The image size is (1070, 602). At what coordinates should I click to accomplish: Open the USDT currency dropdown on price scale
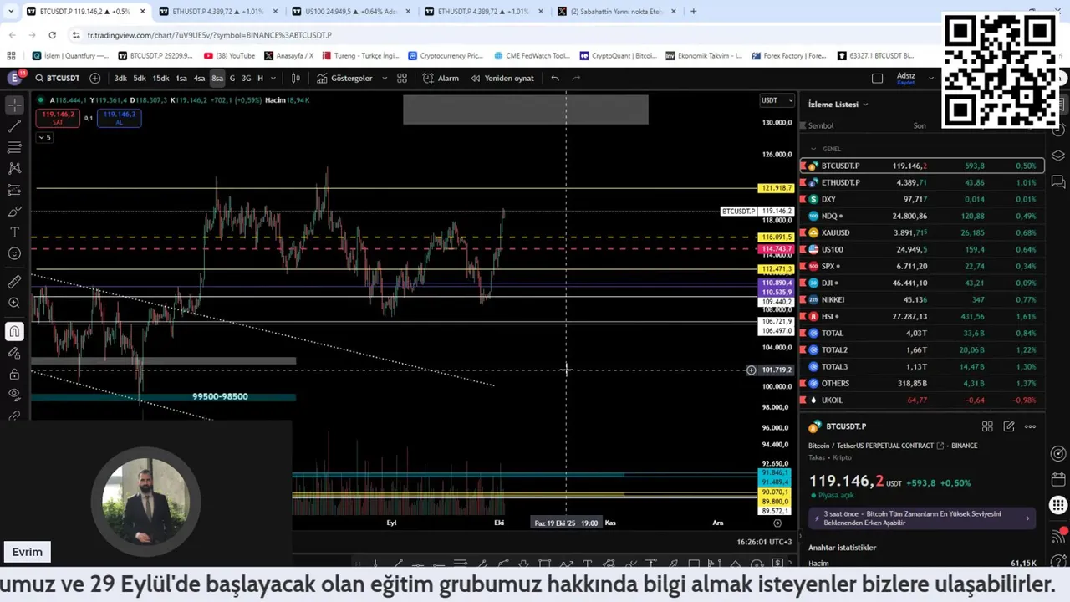click(777, 100)
